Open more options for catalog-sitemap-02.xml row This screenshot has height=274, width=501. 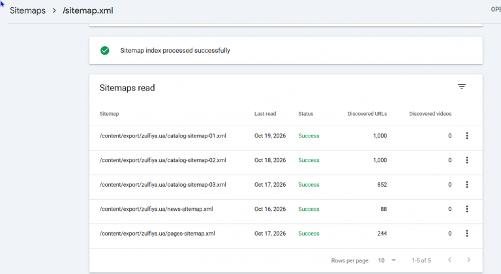467,160
